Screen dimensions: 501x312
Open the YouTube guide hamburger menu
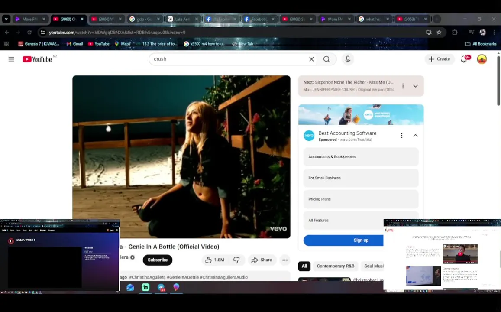pyautogui.click(x=11, y=59)
